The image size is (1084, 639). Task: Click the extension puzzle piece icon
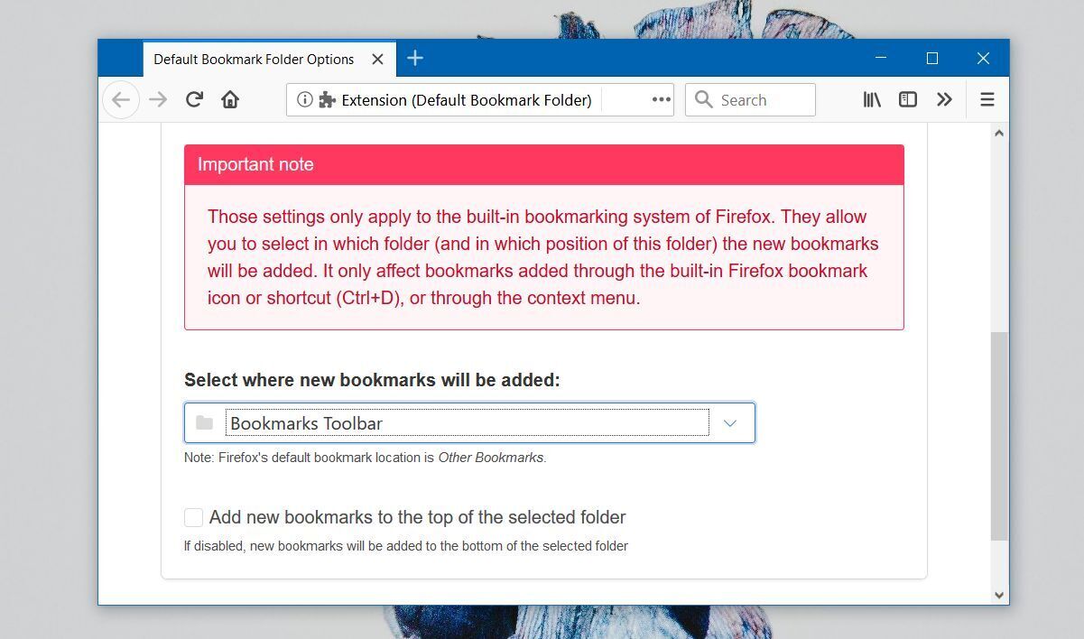[327, 100]
